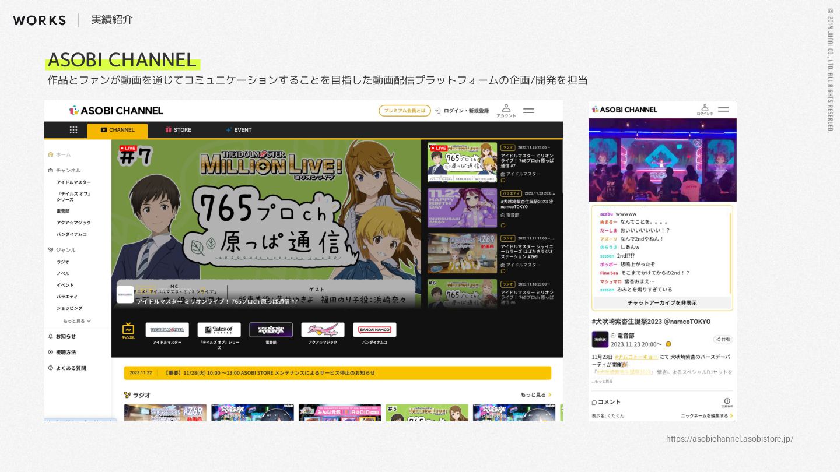Select アクア☆マジック in sidebar channels
Image resolution: width=840 pixels, height=472 pixels.
click(x=73, y=223)
